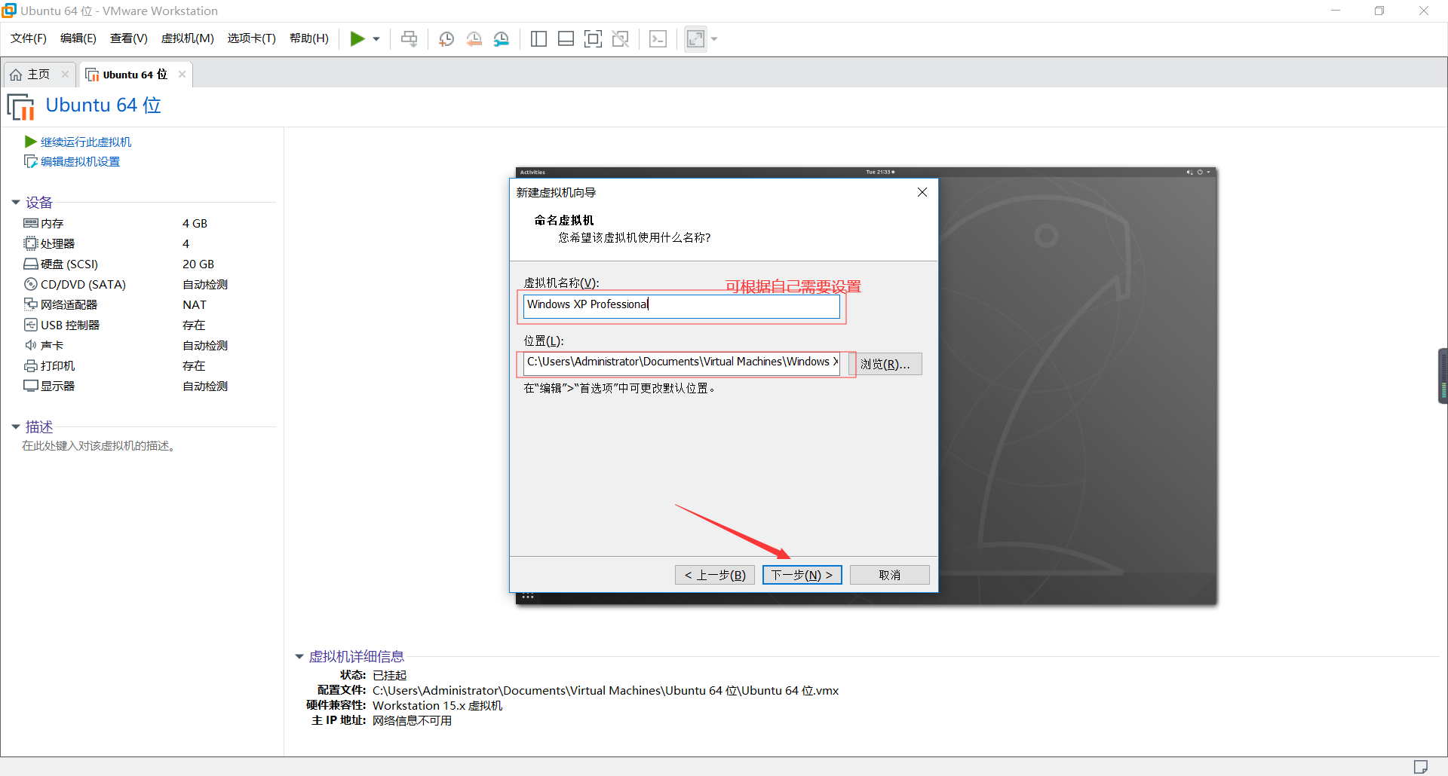The image size is (1448, 776).
Task: Switch to the 主页 tab
Action: [x=39, y=75]
